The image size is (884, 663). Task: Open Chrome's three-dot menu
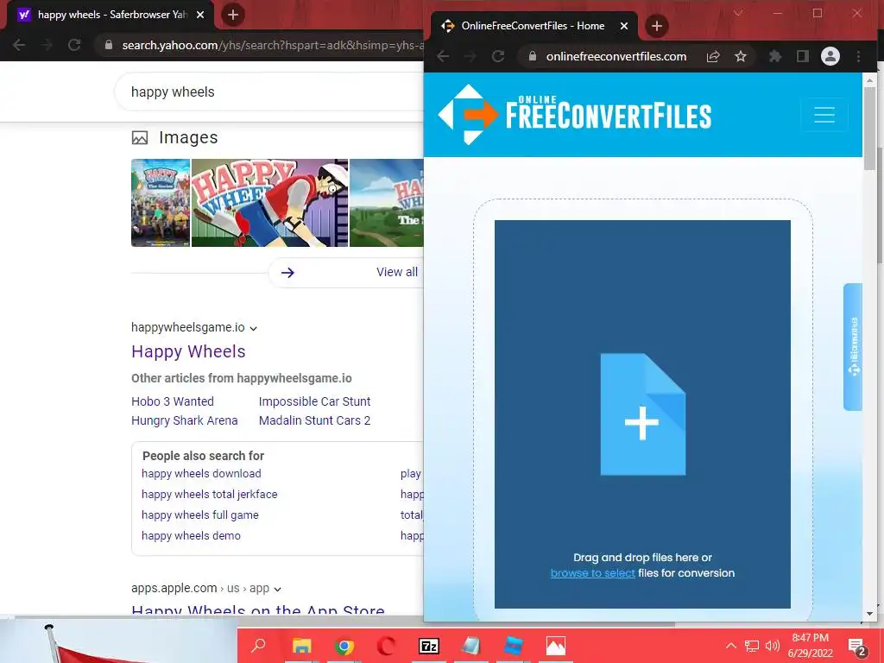[858, 56]
